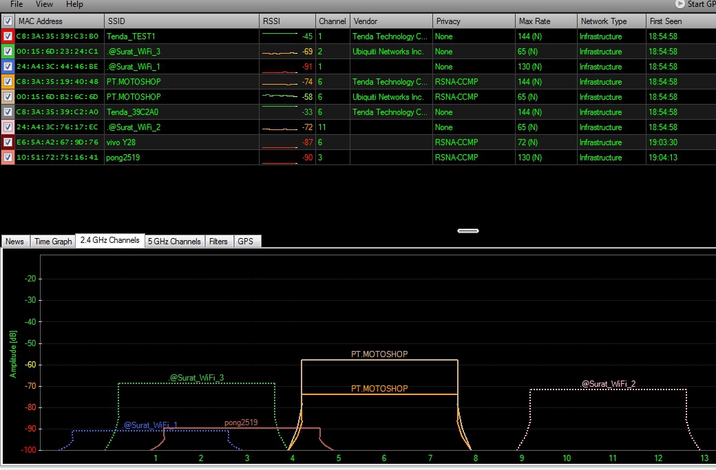
Task: Click the .@Surat_WiFi_1 label in channel graph
Action: coord(150,425)
